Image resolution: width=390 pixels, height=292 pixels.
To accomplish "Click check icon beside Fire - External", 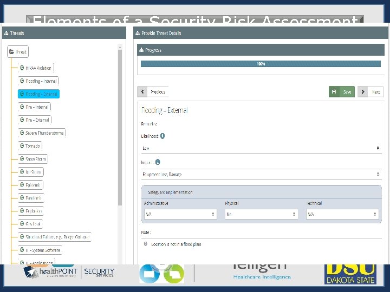I will tap(22, 120).
